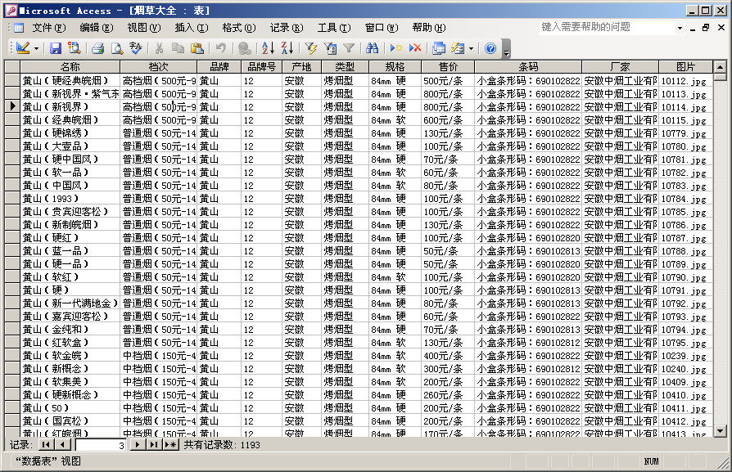Click cell 黄山(软金皖)
Image resolution: width=732 pixels, height=472 pixels.
tap(70, 355)
